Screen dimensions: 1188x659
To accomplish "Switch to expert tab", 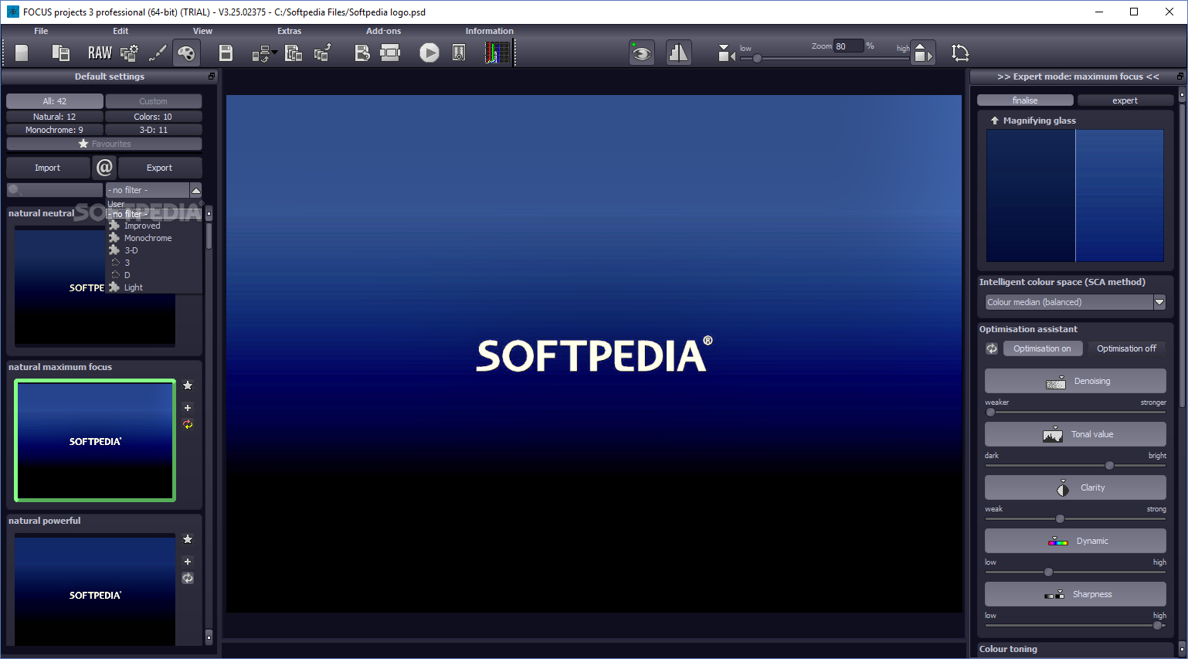I will tap(1125, 100).
